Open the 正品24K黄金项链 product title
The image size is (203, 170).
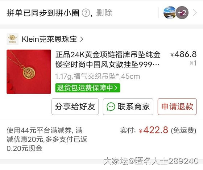108,59
